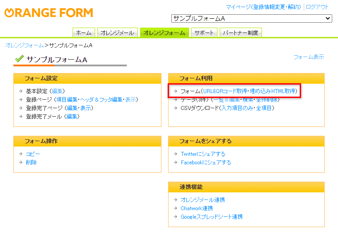Viewport: 338px width, 232px height.
Task: Open Googleスプレッドシート連携 link
Action: point(212,216)
